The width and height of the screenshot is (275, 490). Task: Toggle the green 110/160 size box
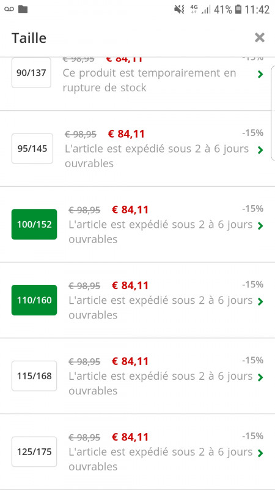(x=34, y=300)
